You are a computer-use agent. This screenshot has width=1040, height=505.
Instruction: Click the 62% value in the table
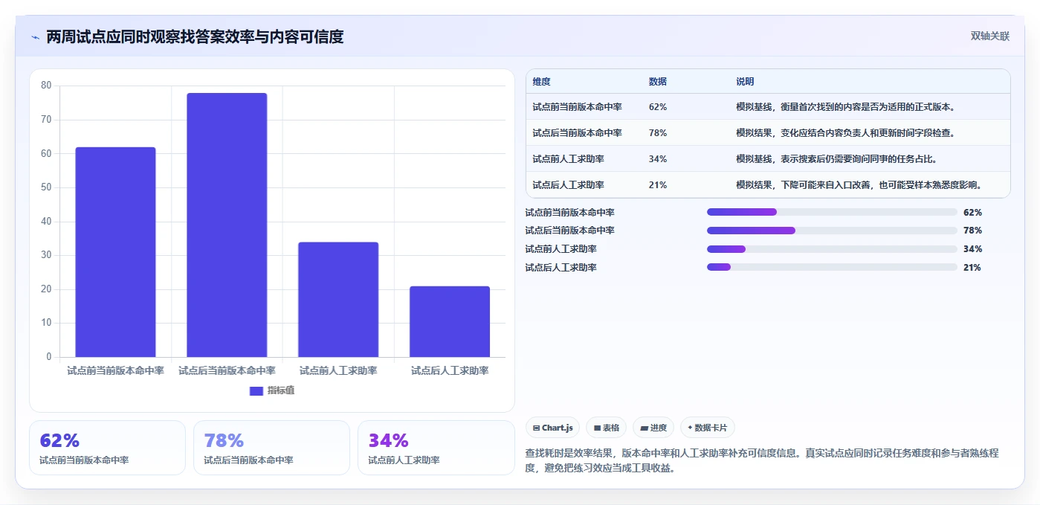(658, 107)
